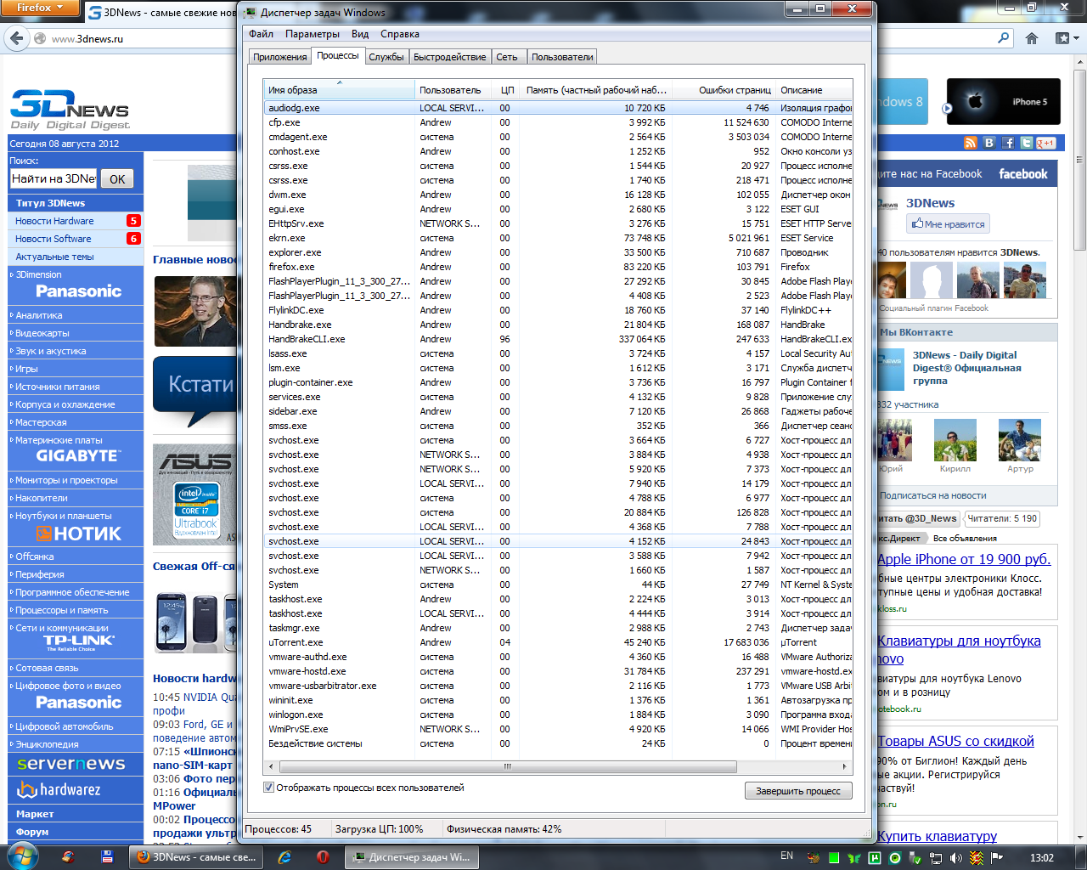Expand the Накопители section in 3DNews sidebar
The height and width of the screenshot is (870, 1087).
(x=41, y=498)
